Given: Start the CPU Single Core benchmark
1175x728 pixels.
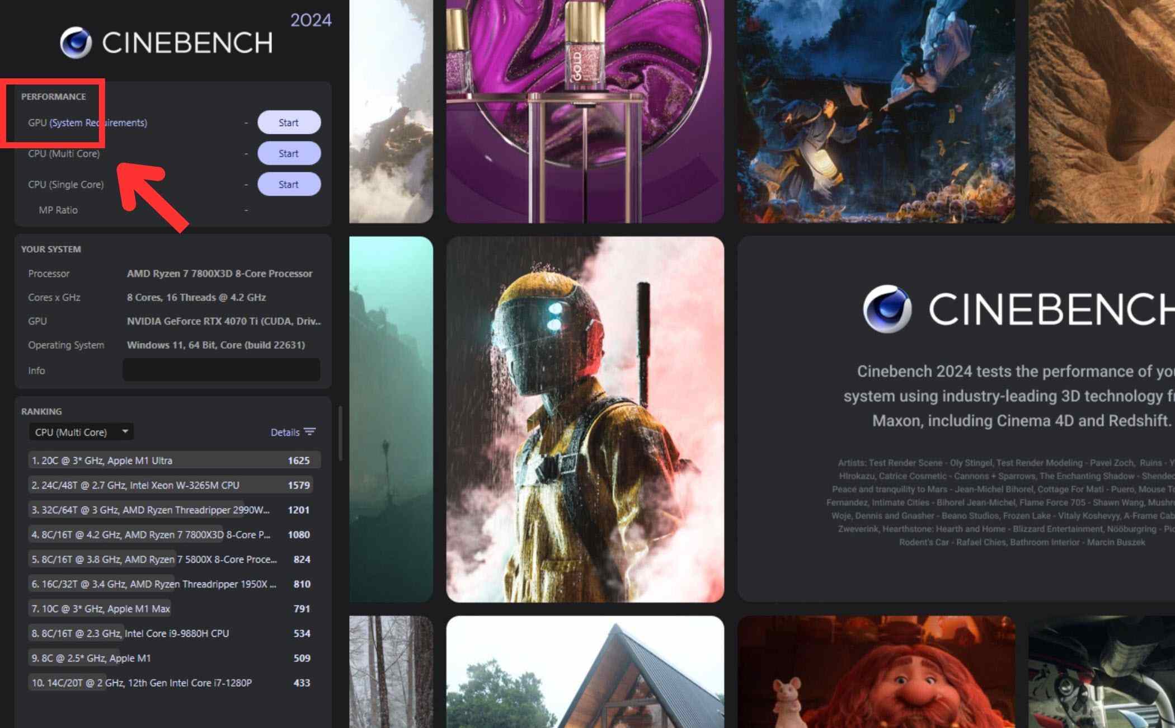Looking at the screenshot, I should [x=289, y=184].
